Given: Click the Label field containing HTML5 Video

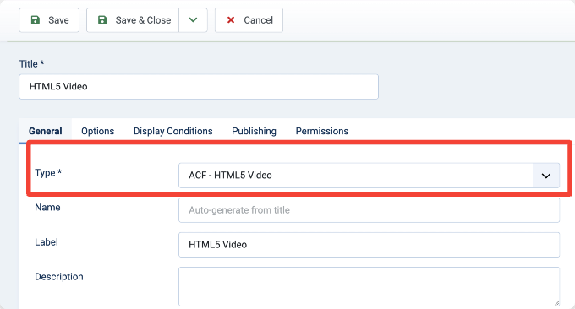Looking at the screenshot, I should [370, 245].
